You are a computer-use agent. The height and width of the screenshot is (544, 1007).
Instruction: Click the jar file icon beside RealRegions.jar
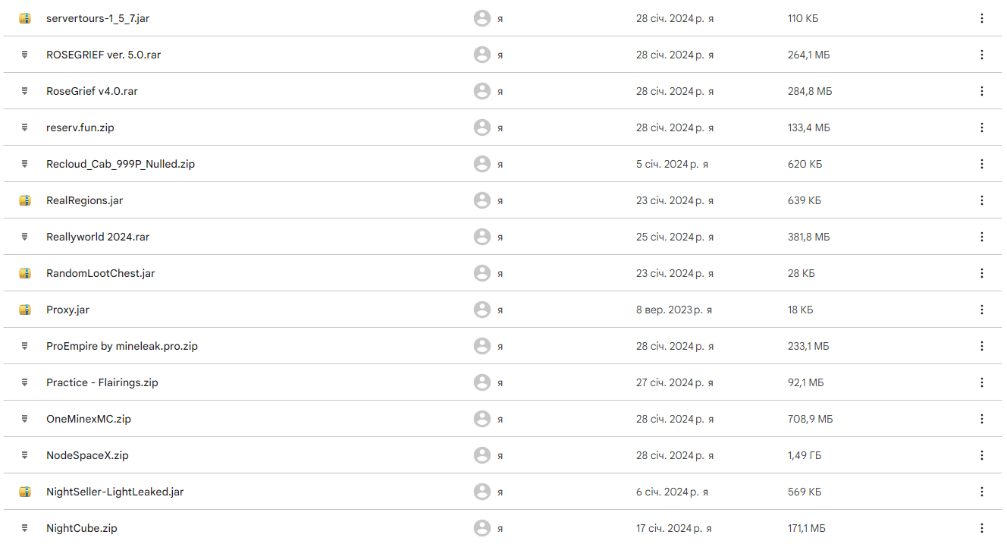pos(25,200)
